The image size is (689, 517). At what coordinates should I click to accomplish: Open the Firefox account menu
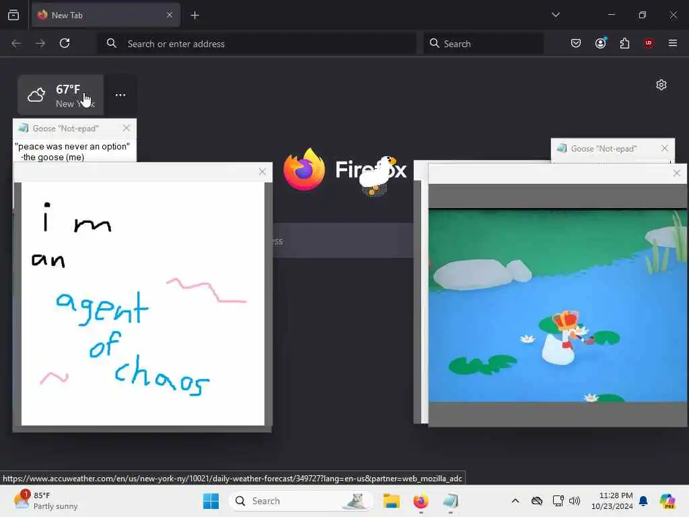click(600, 43)
